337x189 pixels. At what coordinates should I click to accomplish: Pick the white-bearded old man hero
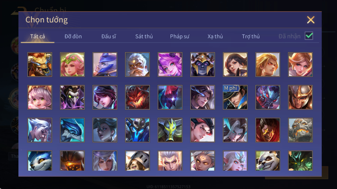(137, 64)
